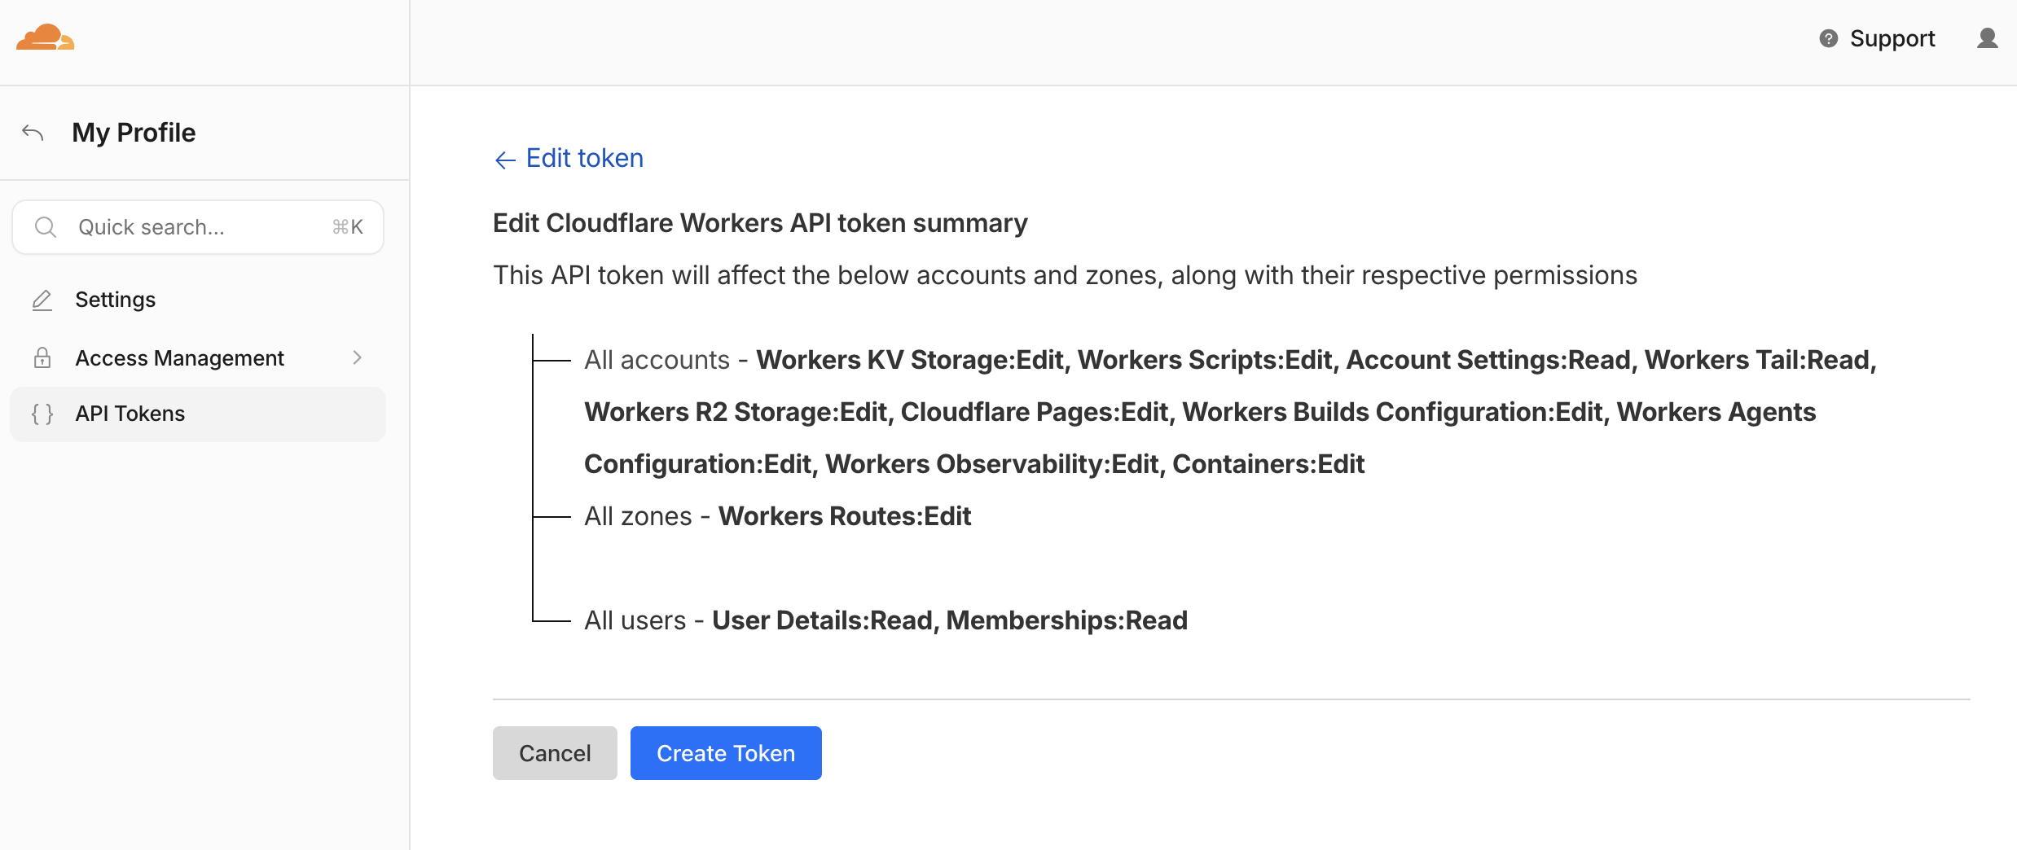Click the Settings pencil icon
Image resolution: width=2017 pixels, height=850 pixels.
[x=42, y=300]
